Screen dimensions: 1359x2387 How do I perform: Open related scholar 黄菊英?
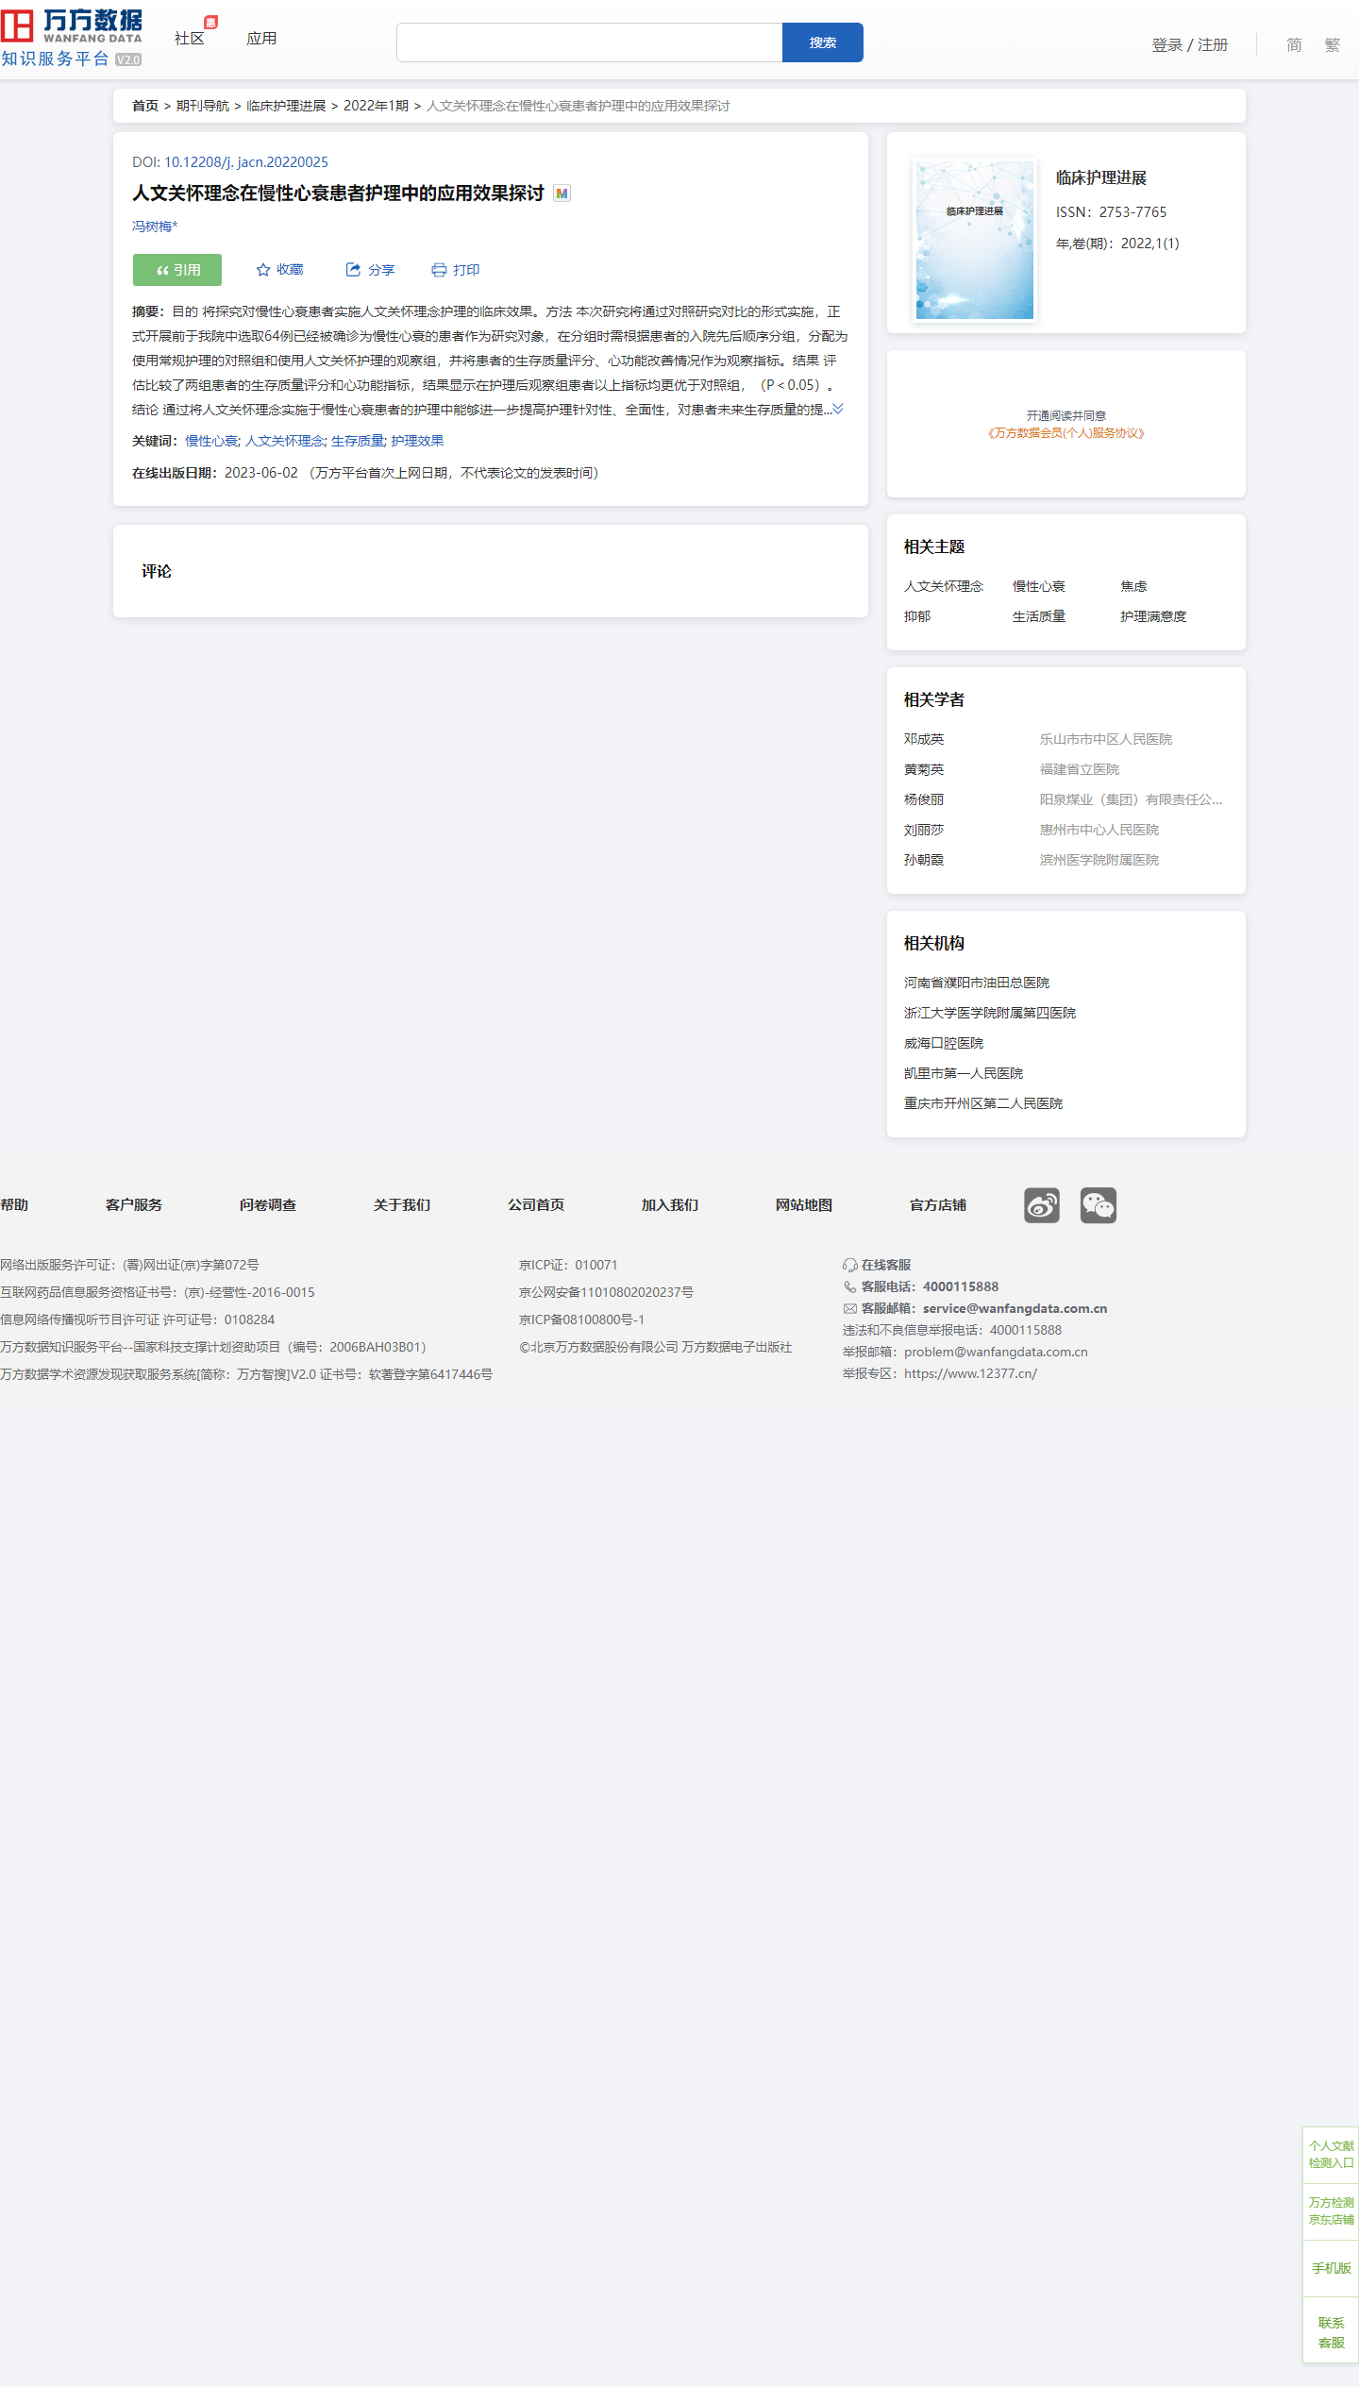click(x=924, y=769)
